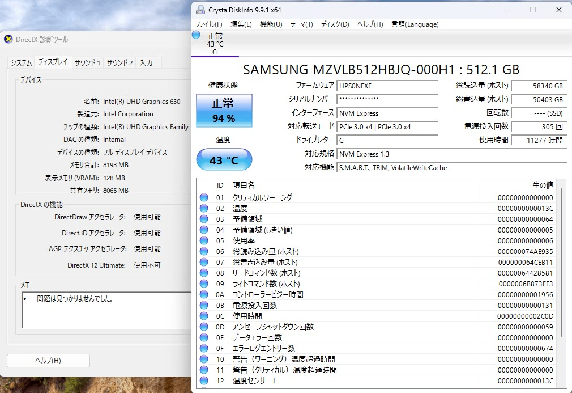Click the 対応機能 S.M.A.R.T., TRIM field
The width and height of the screenshot is (572, 393).
click(451, 168)
